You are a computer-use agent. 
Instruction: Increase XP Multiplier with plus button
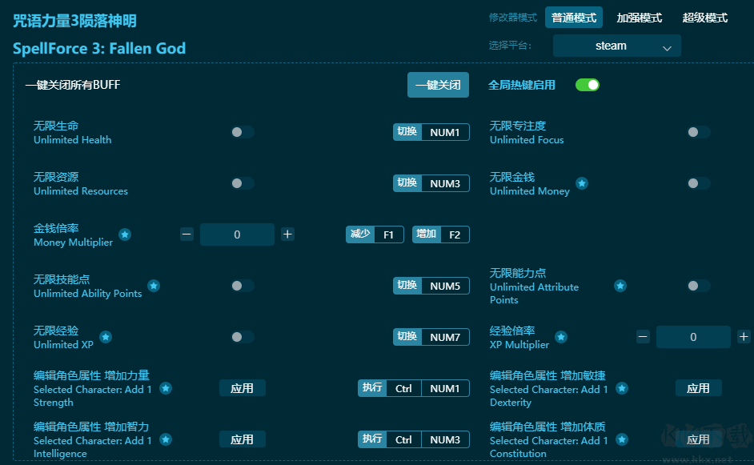pyautogui.click(x=744, y=337)
